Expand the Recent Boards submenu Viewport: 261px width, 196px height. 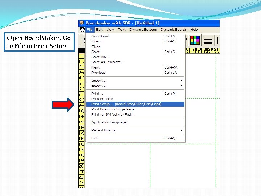[135, 130]
